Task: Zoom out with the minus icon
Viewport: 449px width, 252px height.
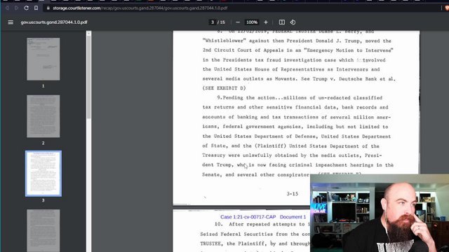Action: [x=238, y=22]
